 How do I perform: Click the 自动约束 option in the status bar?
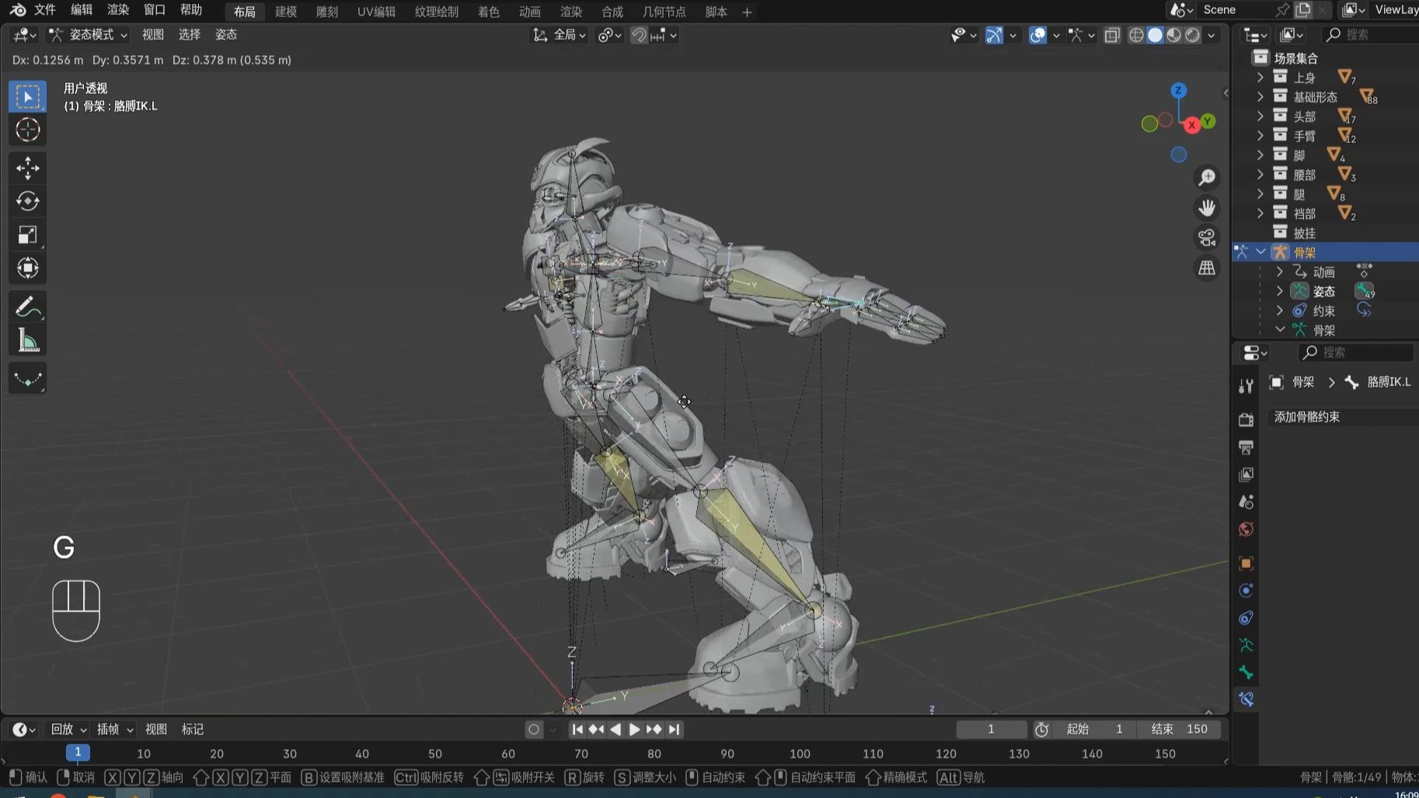(720, 777)
